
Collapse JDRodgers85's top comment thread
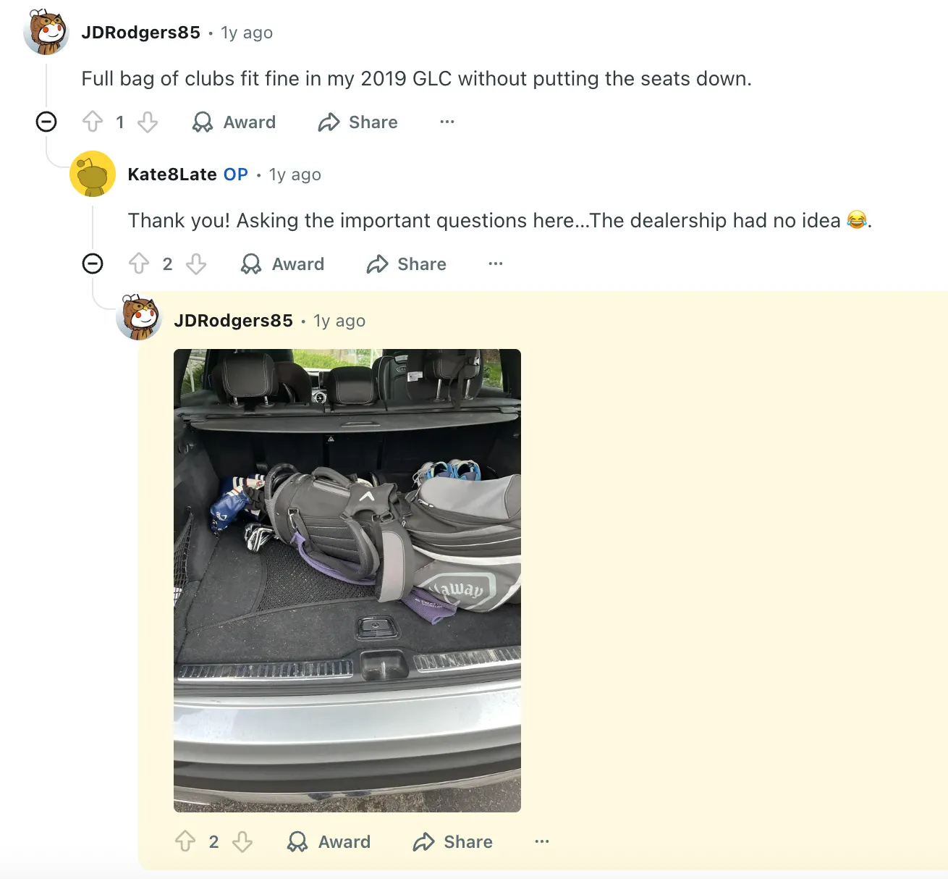pos(46,122)
